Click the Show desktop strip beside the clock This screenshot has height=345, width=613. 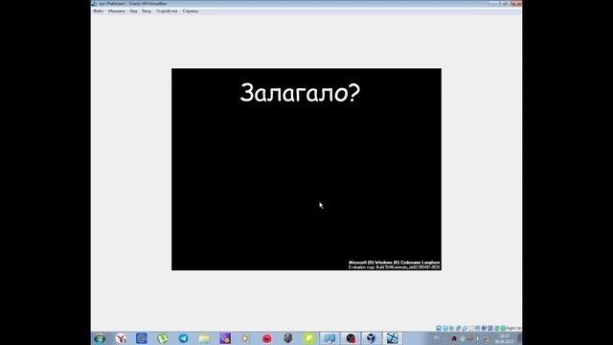pos(520,338)
